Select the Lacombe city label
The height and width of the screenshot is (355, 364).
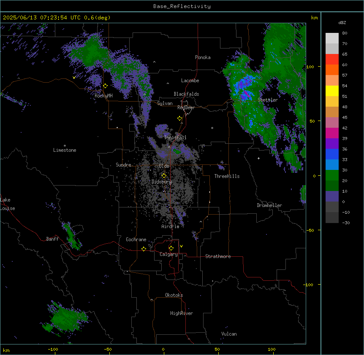[190, 81]
